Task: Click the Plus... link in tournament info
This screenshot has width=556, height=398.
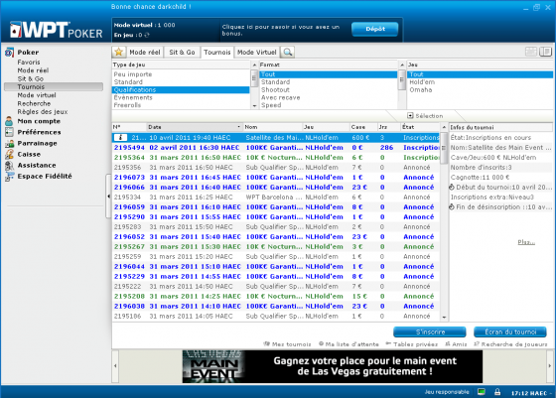Action: tap(526, 242)
